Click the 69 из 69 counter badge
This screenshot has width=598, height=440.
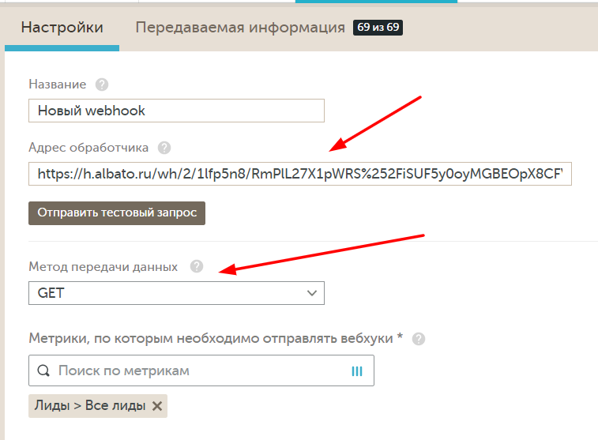click(x=378, y=28)
